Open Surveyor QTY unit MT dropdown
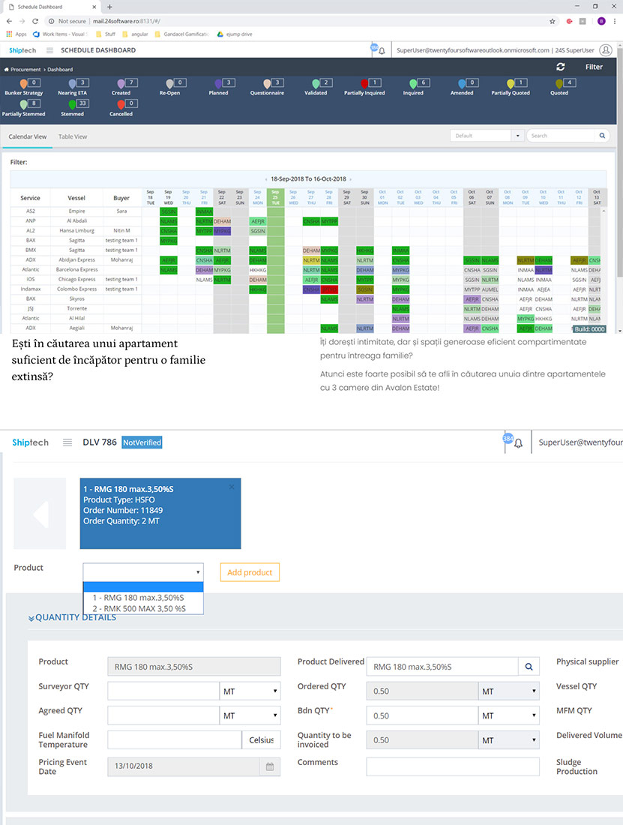The height and width of the screenshot is (825, 623). pyautogui.click(x=250, y=691)
